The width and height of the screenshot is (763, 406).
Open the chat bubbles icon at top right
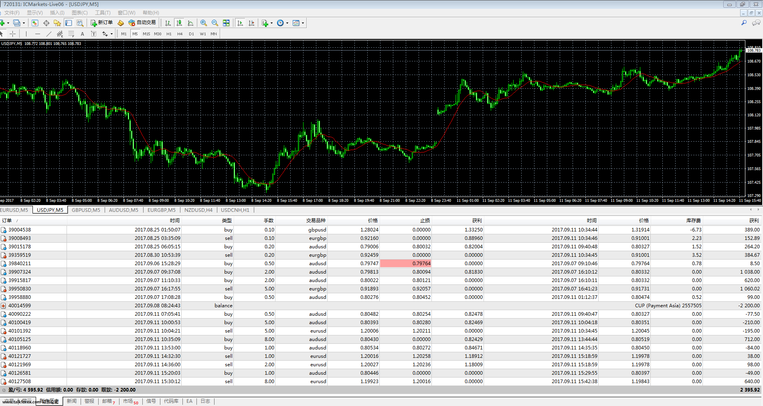(756, 23)
